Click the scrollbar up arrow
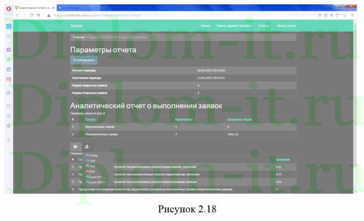The image size is (364, 221). click(355, 21)
